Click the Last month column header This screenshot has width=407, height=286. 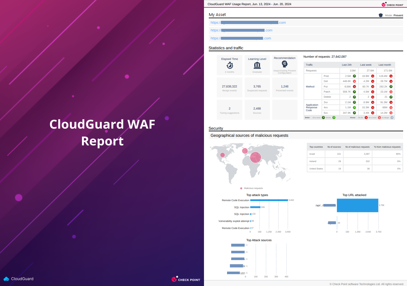tap(385, 65)
